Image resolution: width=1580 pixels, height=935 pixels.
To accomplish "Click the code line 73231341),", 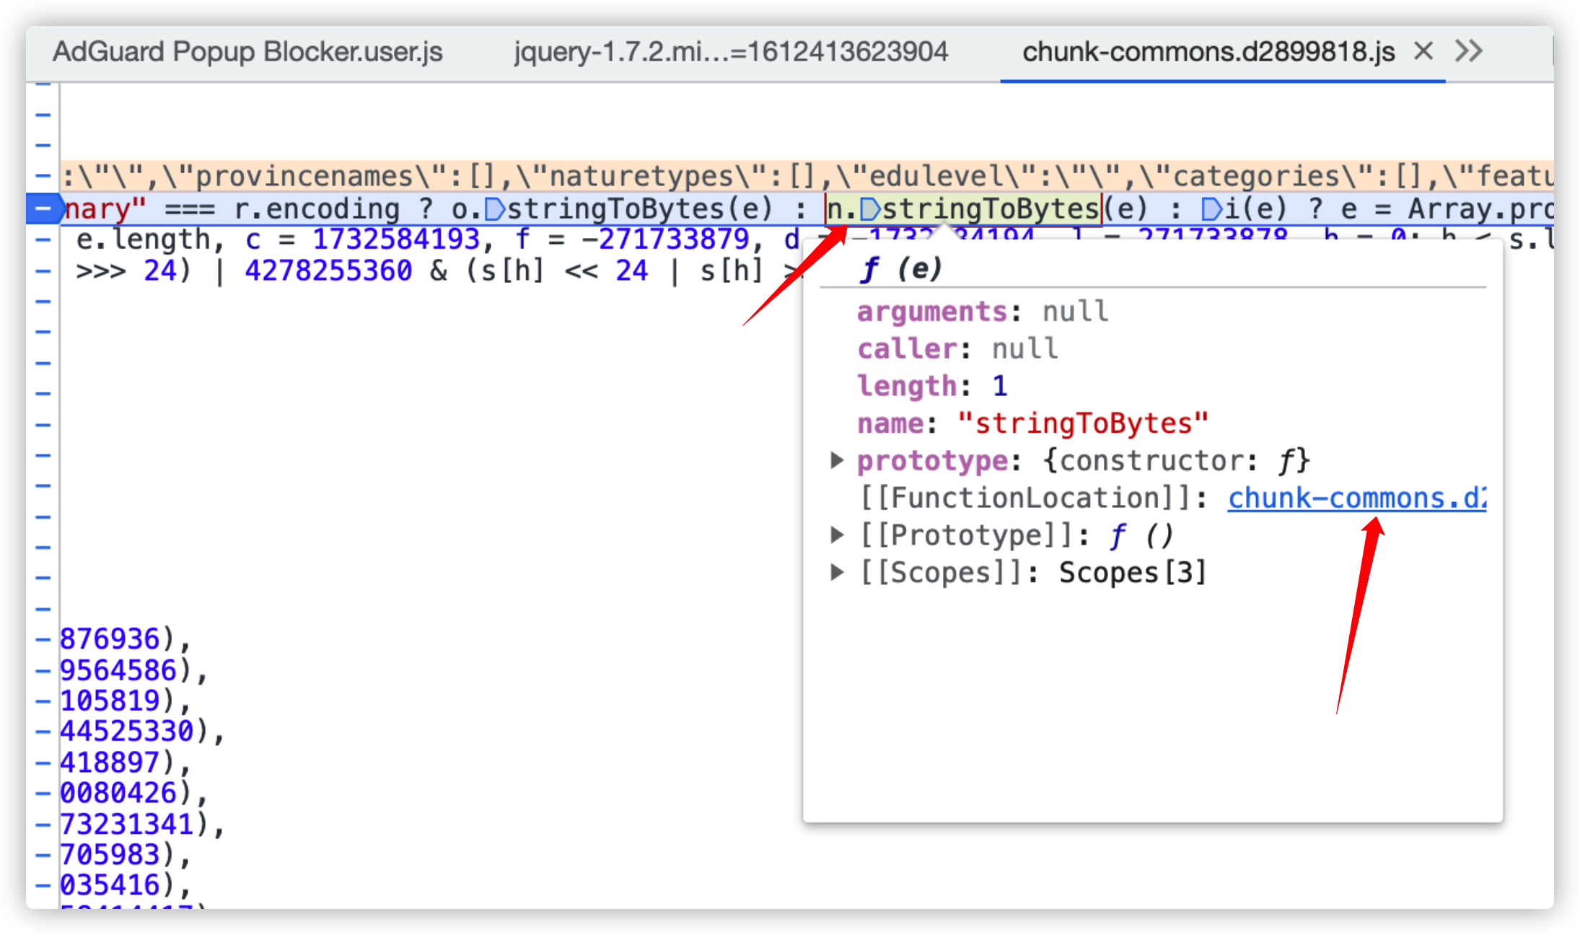I will tap(142, 824).
